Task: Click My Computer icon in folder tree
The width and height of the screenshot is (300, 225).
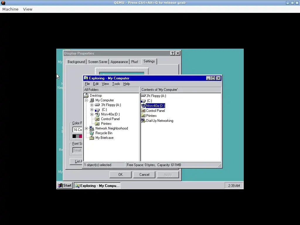Action: (x=92, y=100)
